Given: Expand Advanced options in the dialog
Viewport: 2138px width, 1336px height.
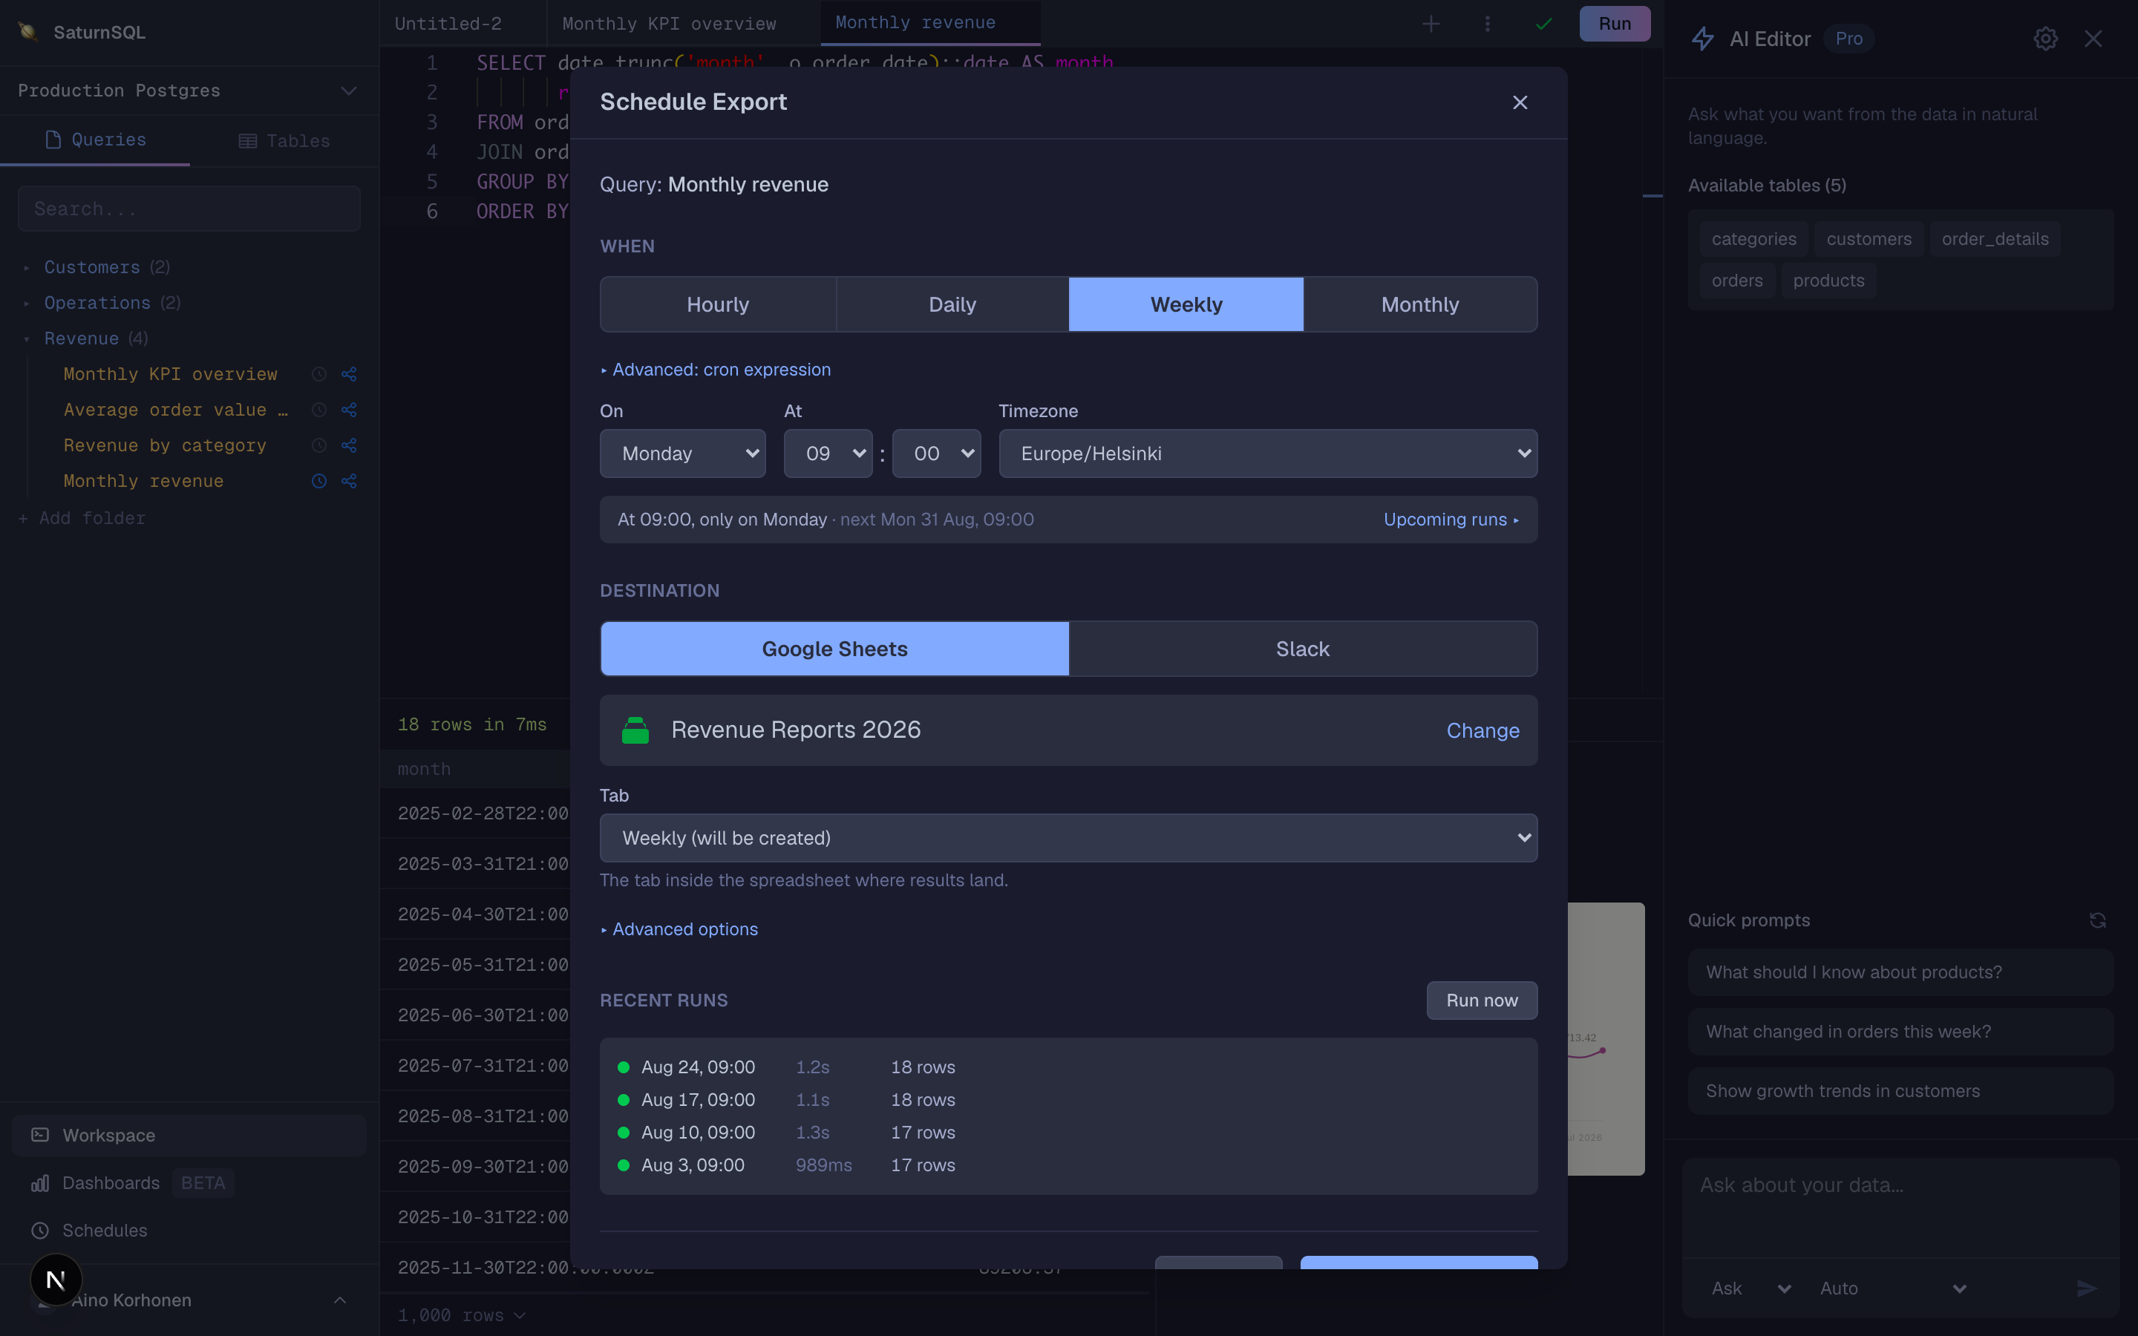Looking at the screenshot, I should pos(679,929).
